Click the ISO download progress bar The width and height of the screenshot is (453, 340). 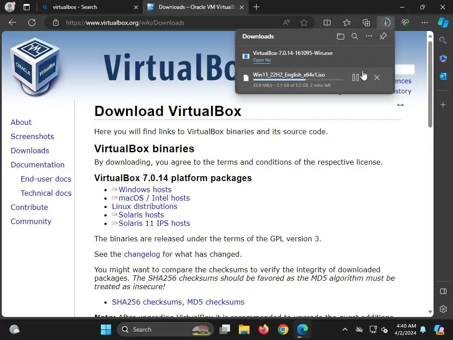click(x=298, y=80)
